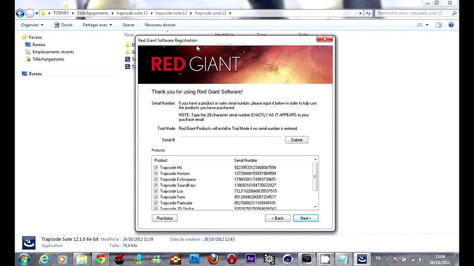
Task: Click the search magnifier in Explorer
Action: (x=454, y=13)
